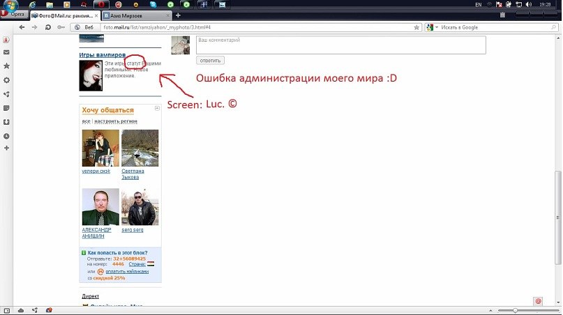Click the Искать в Google search field
Image resolution: width=563 pixels, height=315 pixels.
495,27
